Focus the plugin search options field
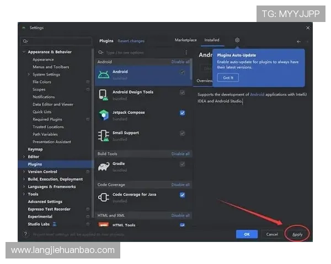The height and width of the screenshot is (264, 331). click(143, 52)
